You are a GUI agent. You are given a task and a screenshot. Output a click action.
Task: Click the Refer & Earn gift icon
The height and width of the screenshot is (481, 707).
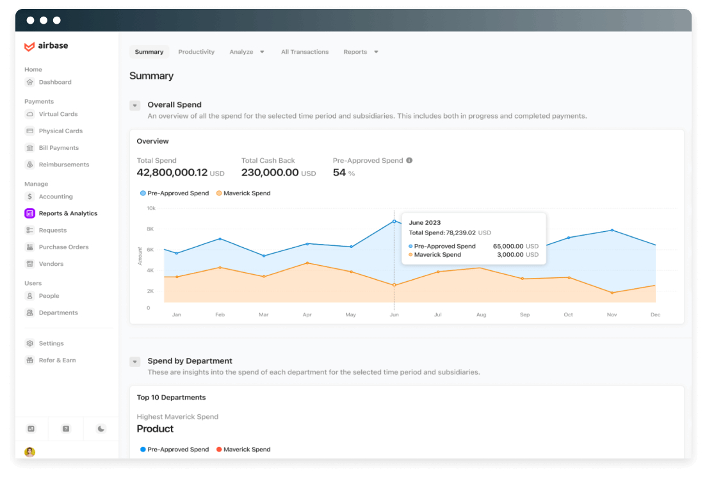point(29,361)
